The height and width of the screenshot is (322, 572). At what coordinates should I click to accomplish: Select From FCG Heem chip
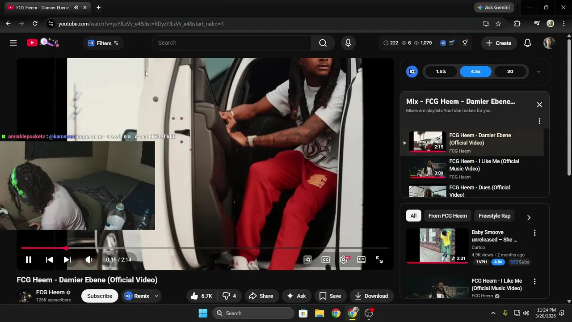click(x=447, y=216)
